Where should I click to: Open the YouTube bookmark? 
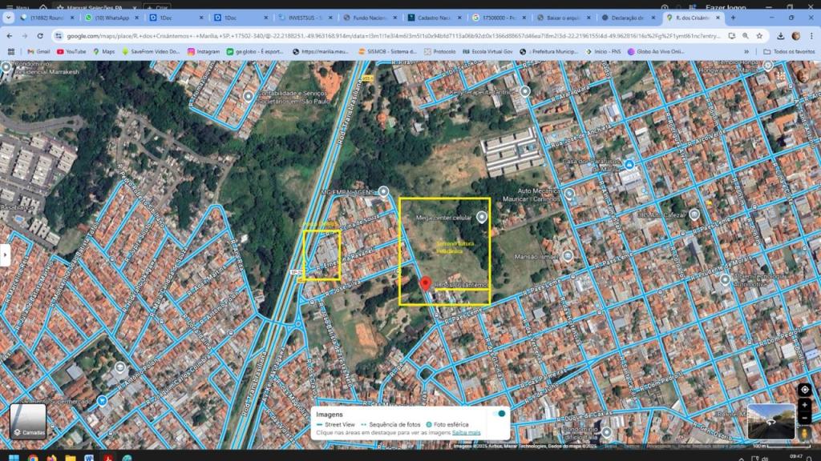[x=71, y=51]
